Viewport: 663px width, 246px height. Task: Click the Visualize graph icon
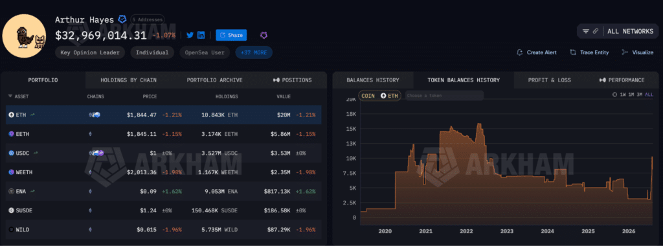625,52
